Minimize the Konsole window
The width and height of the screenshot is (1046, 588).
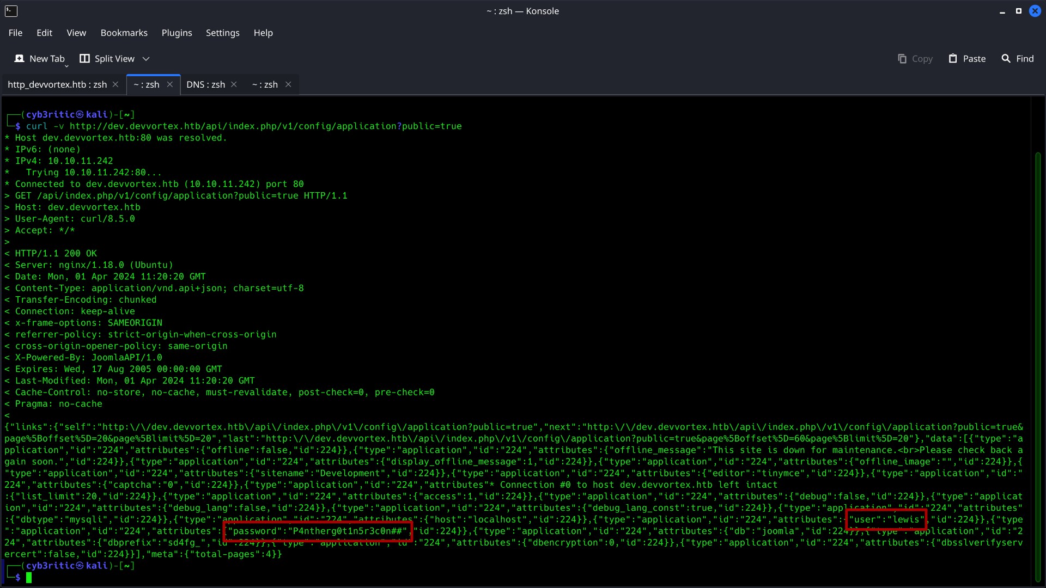pyautogui.click(x=1002, y=11)
